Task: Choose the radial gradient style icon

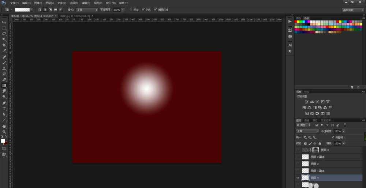Action: pyautogui.click(x=45, y=10)
